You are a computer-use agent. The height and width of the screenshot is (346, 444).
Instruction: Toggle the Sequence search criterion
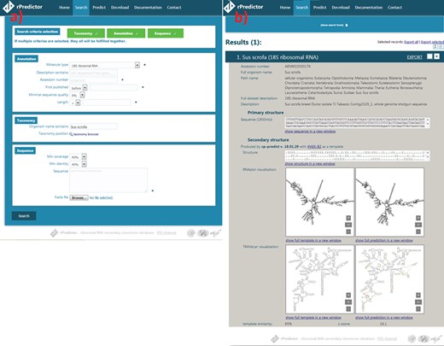point(166,33)
